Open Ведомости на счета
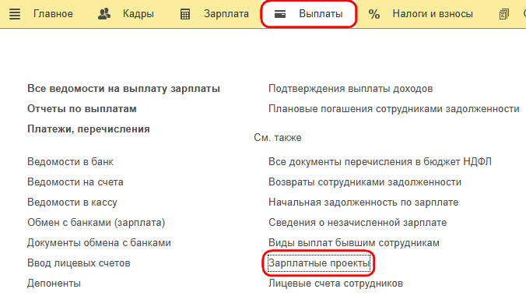 (75, 182)
